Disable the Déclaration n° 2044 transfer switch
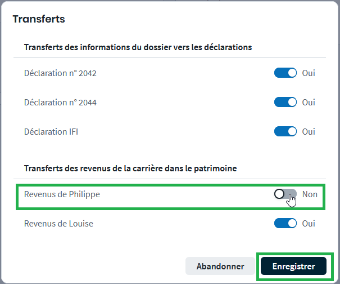This screenshot has height=284, width=340. (x=285, y=103)
